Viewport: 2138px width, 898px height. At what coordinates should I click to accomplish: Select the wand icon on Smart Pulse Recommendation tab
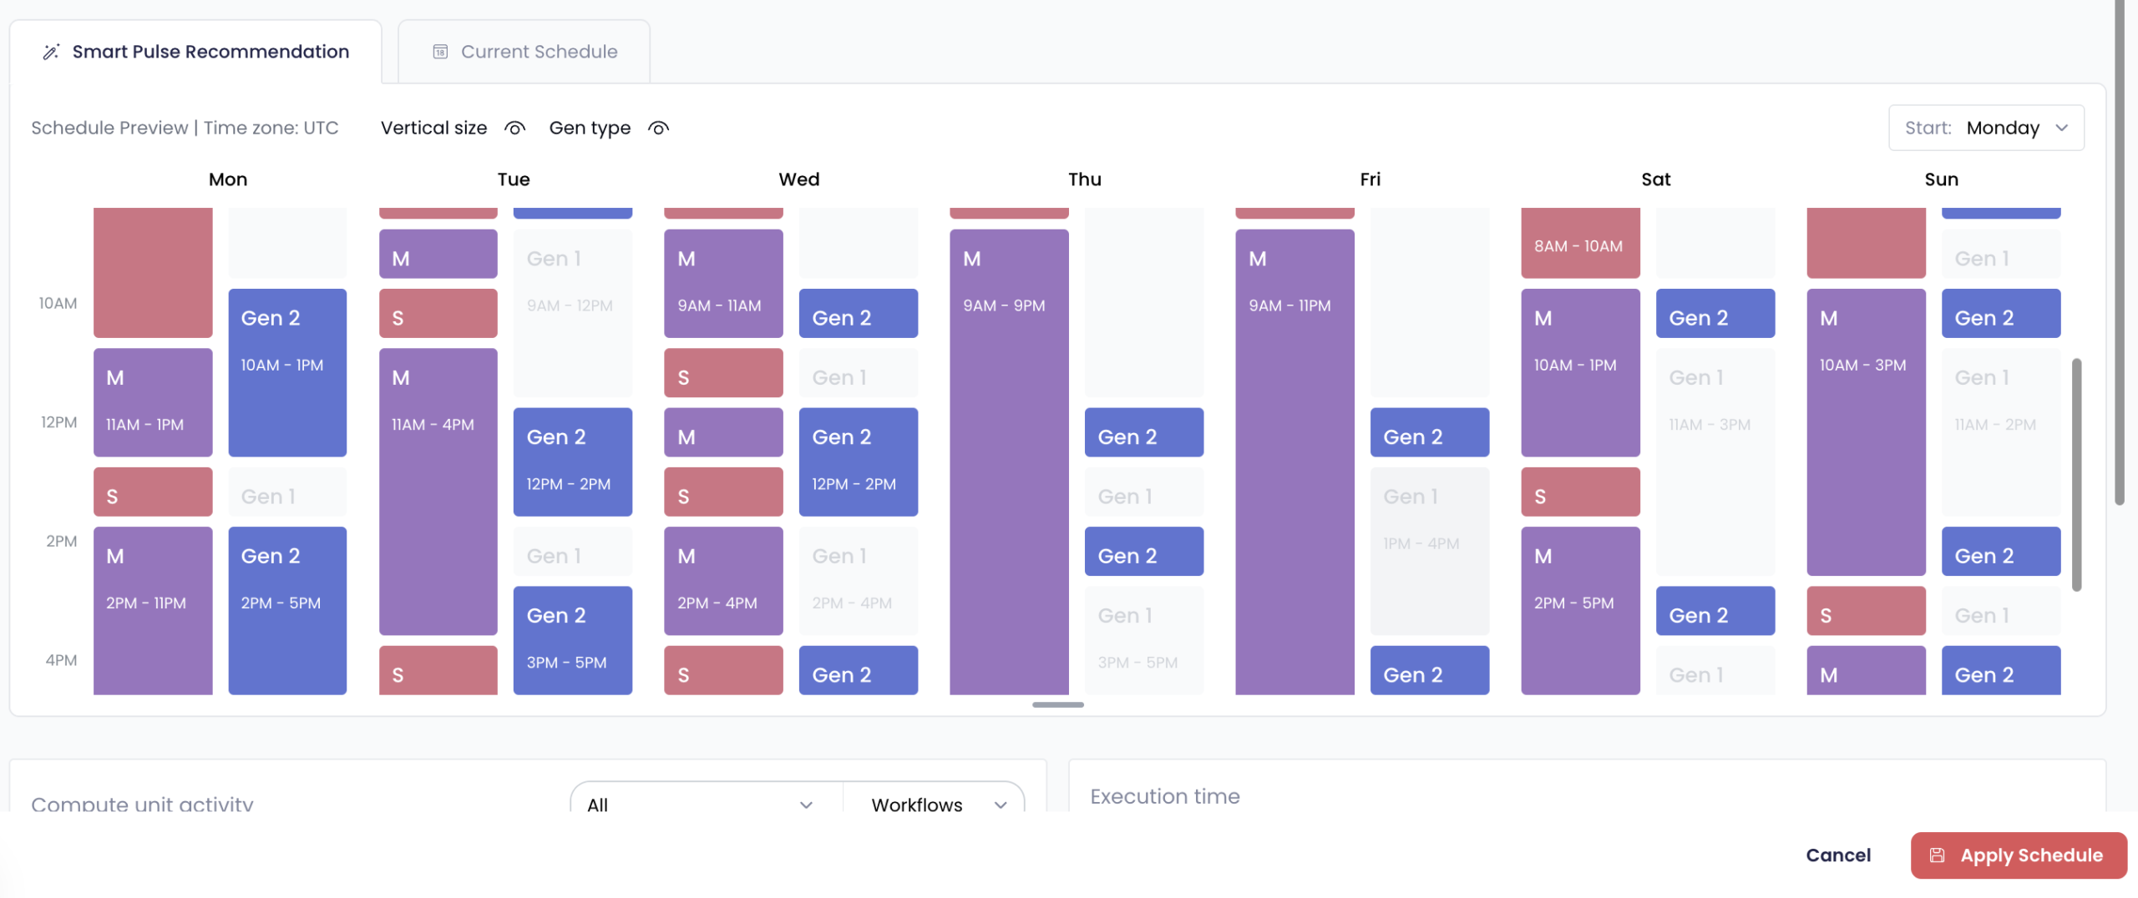pyautogui.click(x=50, y=52)
